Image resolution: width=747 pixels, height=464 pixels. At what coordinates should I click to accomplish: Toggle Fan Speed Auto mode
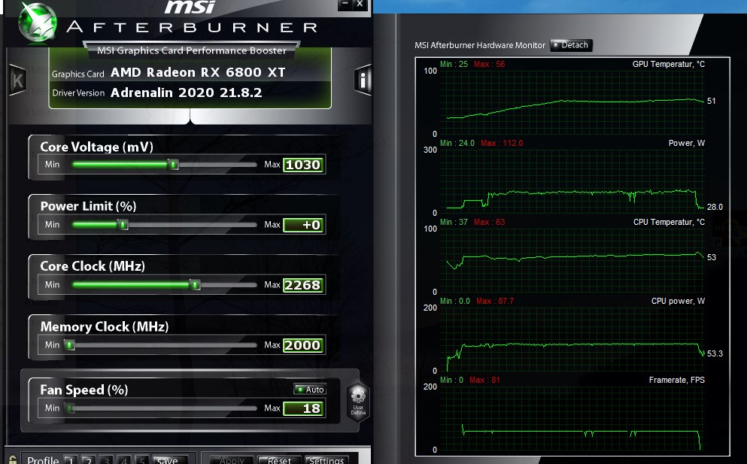310,390
